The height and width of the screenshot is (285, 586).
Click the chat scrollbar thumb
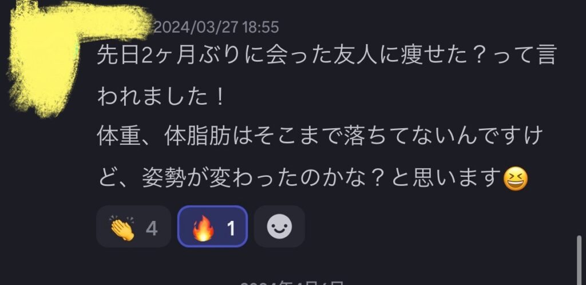[580, 260]
